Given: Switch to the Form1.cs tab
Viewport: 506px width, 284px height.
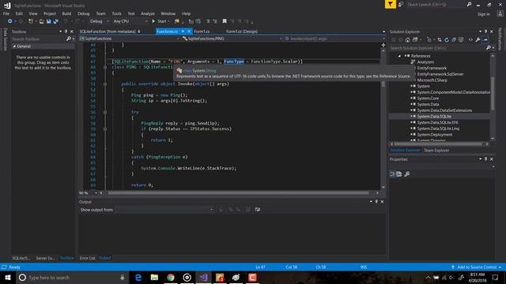Looking at the screenshot, I should (202, 32).
